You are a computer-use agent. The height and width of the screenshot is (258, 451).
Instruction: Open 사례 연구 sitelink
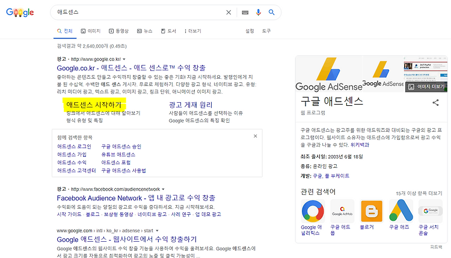click(181, 214)
